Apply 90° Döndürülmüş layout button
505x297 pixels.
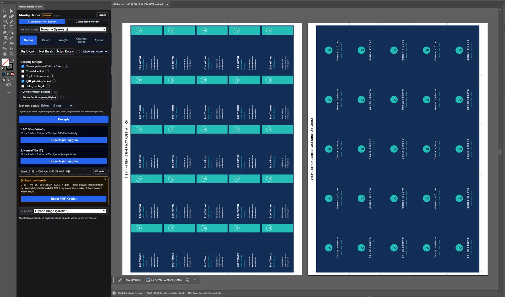pos(64,140)
